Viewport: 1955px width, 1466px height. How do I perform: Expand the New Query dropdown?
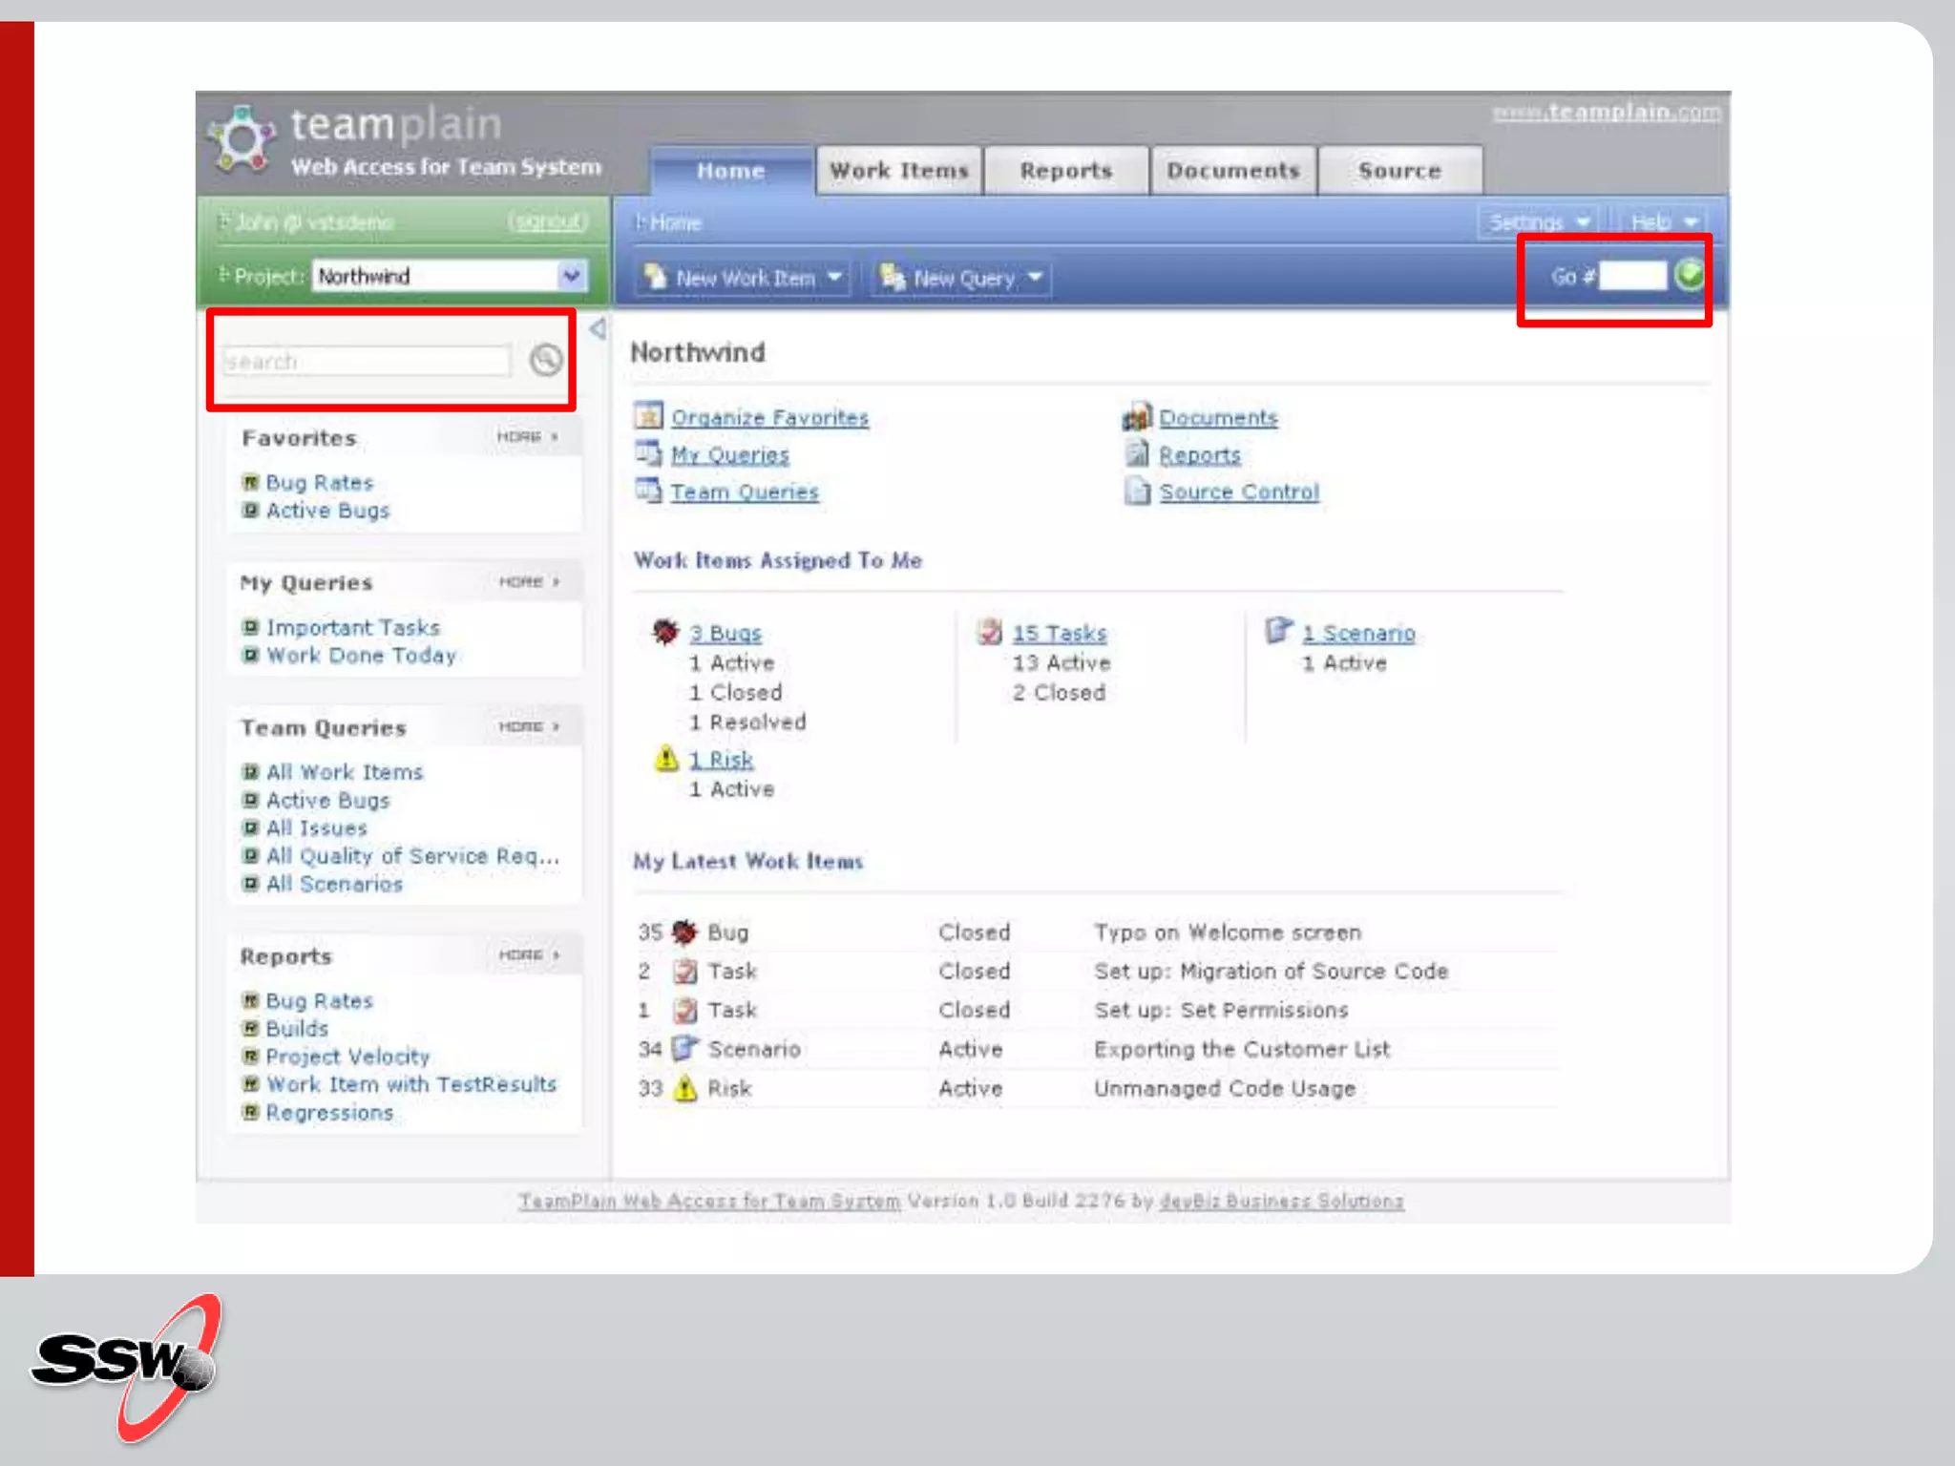pos(1035,278)
